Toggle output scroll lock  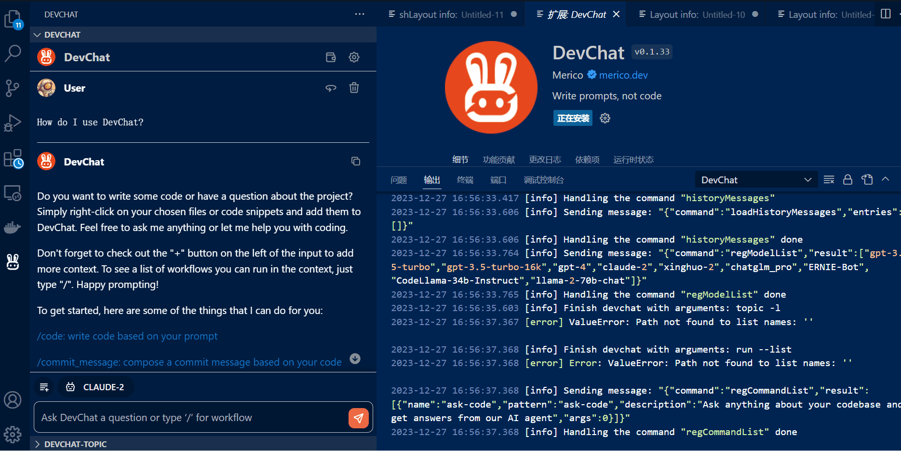click(x=847, y=180)
